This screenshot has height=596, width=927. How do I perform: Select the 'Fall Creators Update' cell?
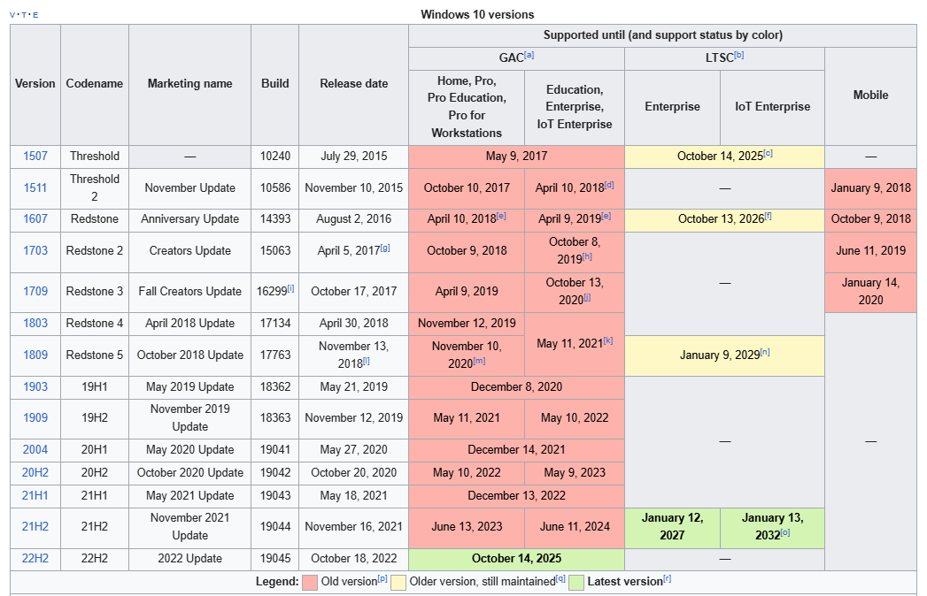[189, 291]
